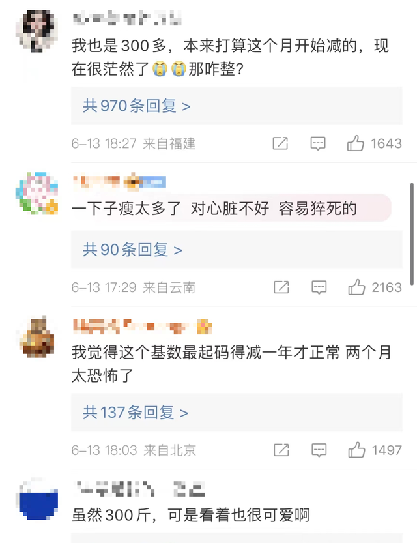Open reply bubble on 云南 comment
The width and height of the screenshot is (417, 543).
pos(319,287)
